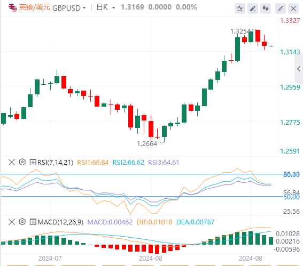The image size is (303, 266).
Task: Open the line chart indicator tool
Action: [240, 9]
